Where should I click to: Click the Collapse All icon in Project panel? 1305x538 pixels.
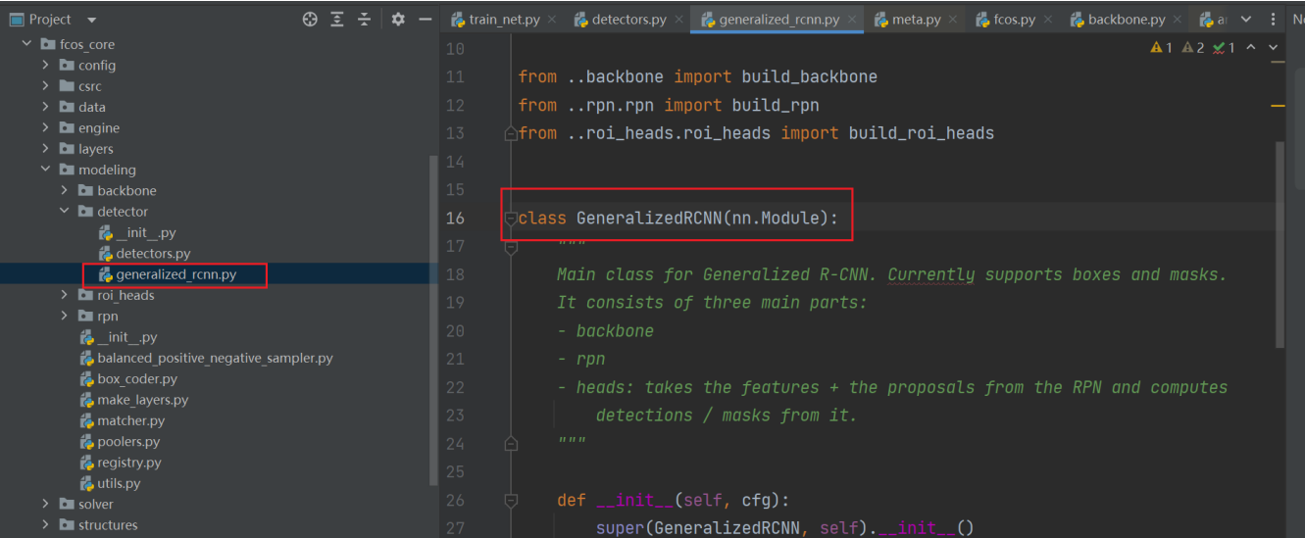(x=365, y=19)
